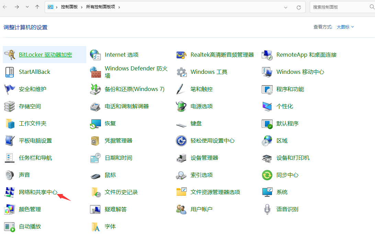This screenshot has width=375, height=250.
Task: Click the 所有控制面板项 breadcrumb
Action: point(100,7)
